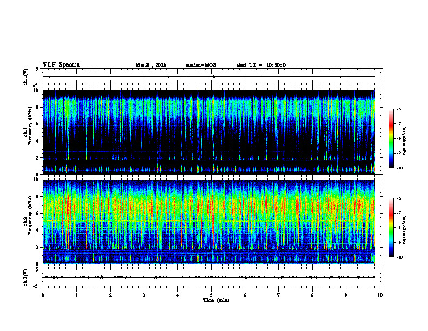The height and width of the screenshot is (331, 428).
Task: Click the "6" kHz tick on ch.2 frequency axis
Action: [38, 214]
